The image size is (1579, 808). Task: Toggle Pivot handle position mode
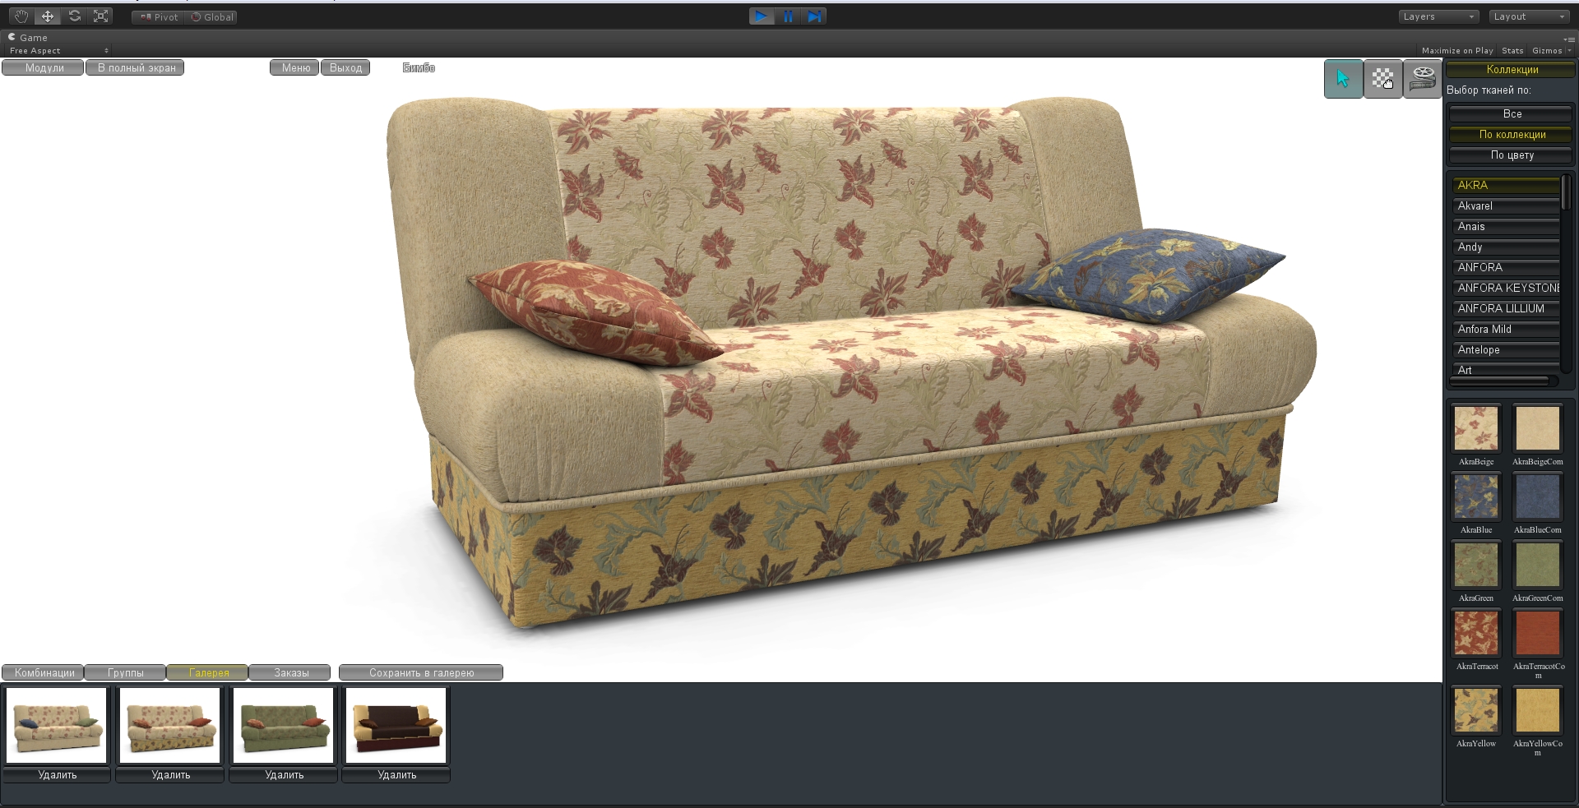click(159, 17)
